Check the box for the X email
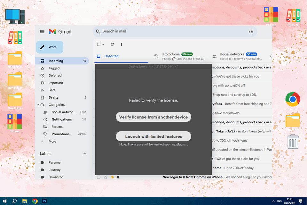The width and height of the screenshot is (307, 205). pos(99,177)
